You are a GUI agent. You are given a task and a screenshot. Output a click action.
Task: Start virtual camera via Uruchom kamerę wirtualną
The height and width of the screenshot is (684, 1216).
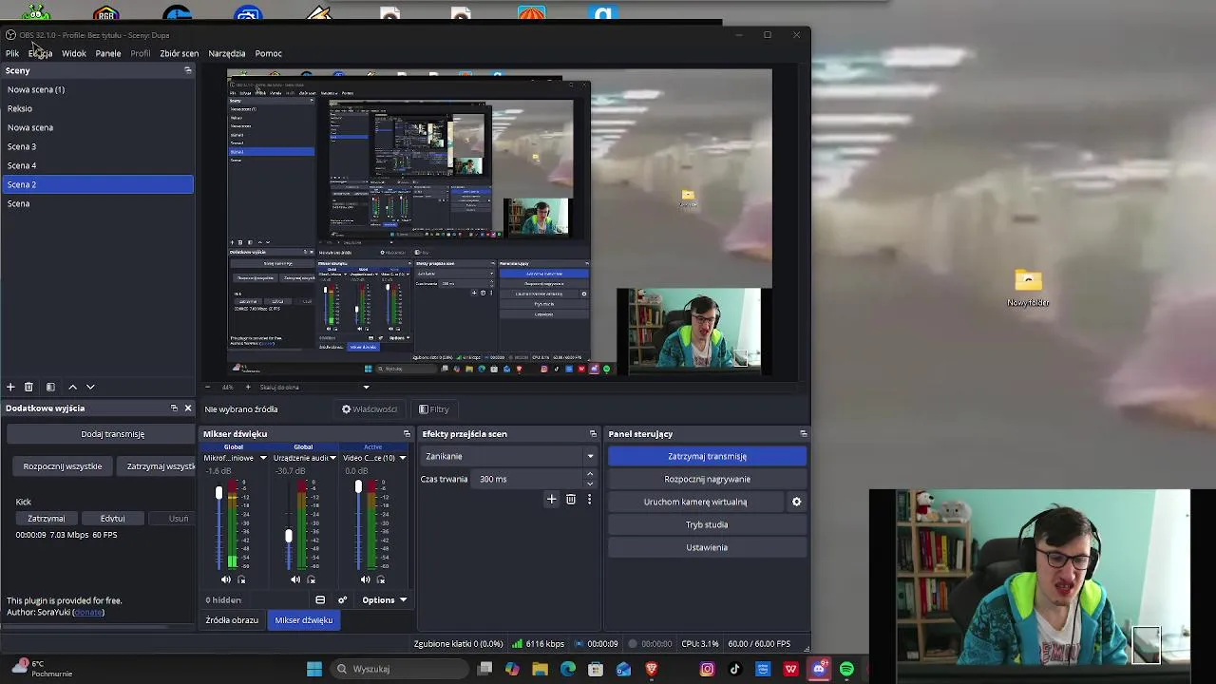tap(695, 502)
